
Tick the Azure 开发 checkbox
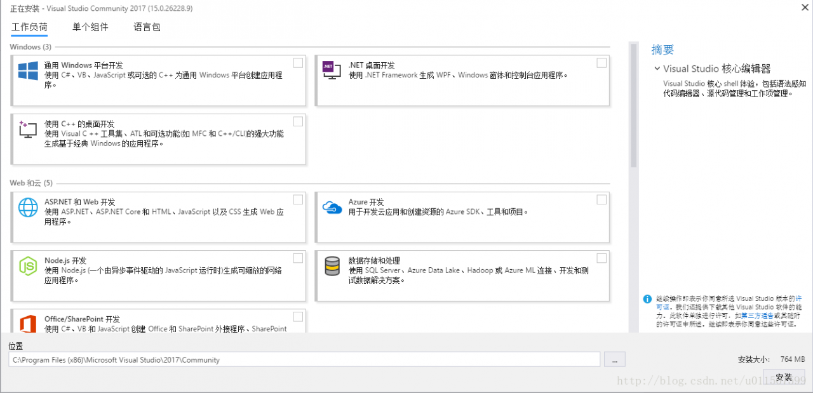click(601, 199)
